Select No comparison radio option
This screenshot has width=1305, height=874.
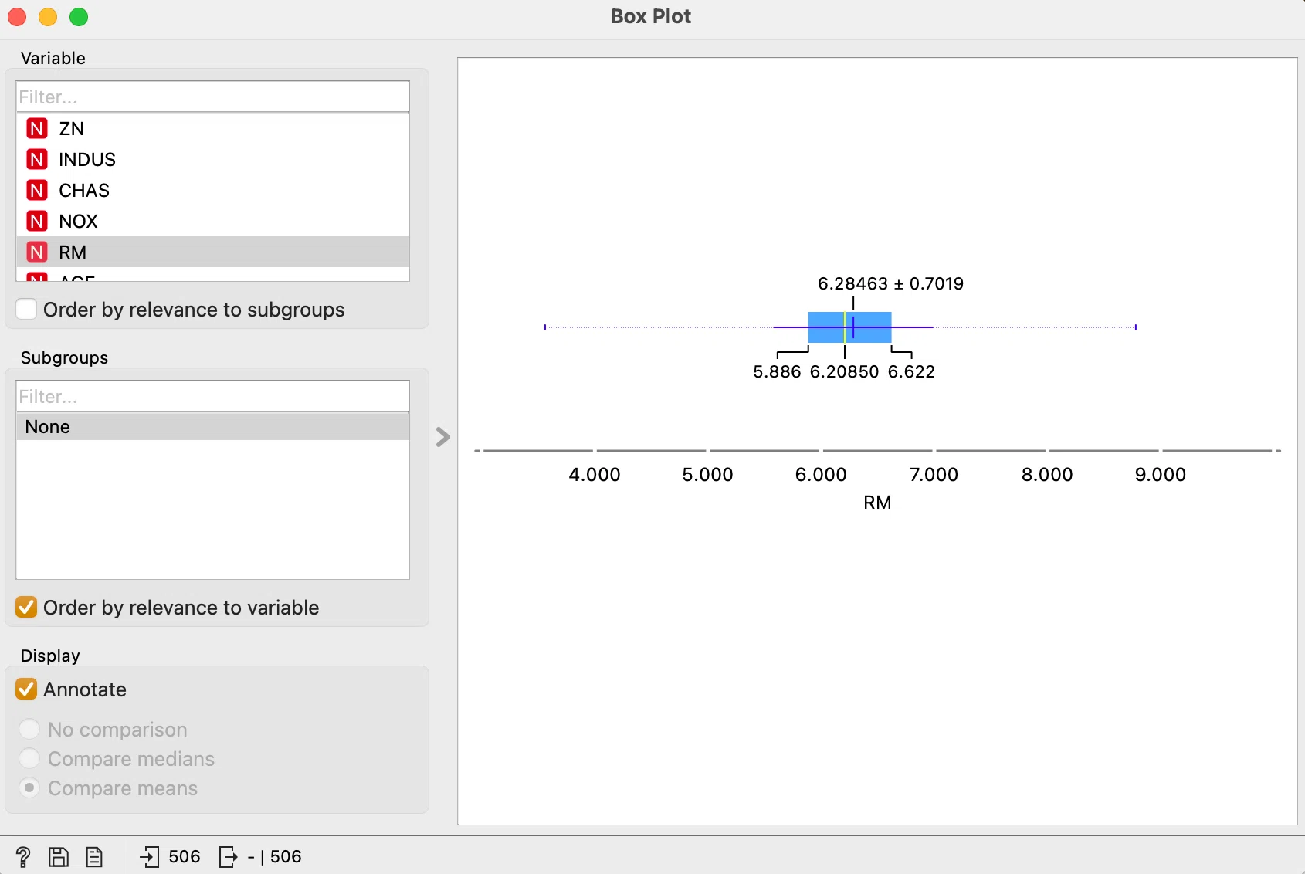point(29,730)
